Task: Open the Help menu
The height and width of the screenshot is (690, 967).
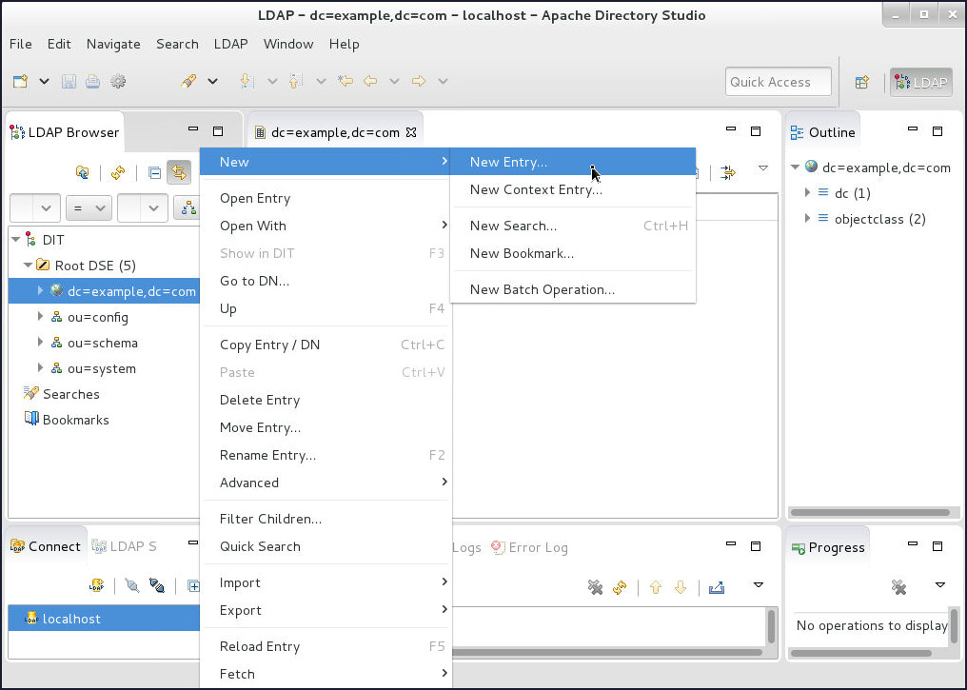Action: 345,44
